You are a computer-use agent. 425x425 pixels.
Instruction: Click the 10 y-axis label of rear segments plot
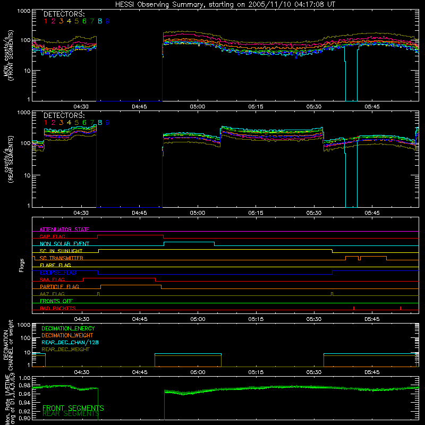(27, 175)
